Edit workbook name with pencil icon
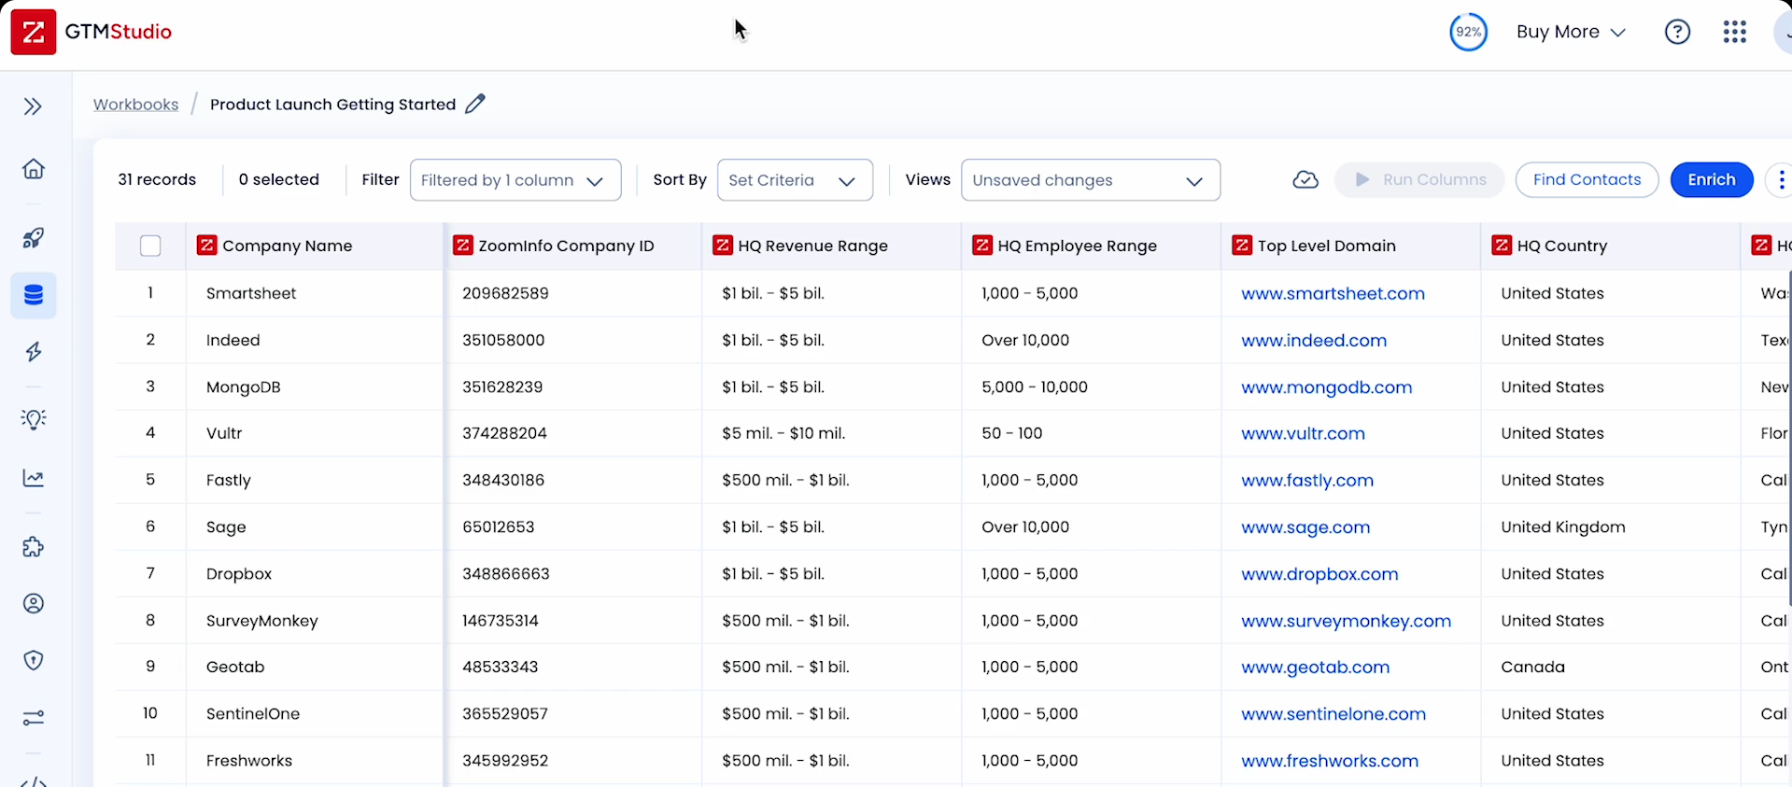Image resolution: width=1792 pixels, height=787 pixels. click(x=475, y=104)
